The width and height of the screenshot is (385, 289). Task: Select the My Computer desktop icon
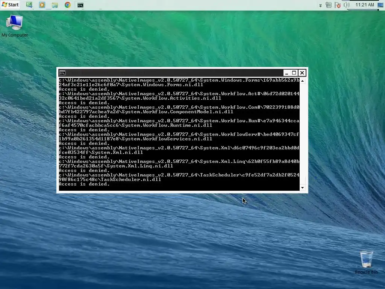pos(15,26)
